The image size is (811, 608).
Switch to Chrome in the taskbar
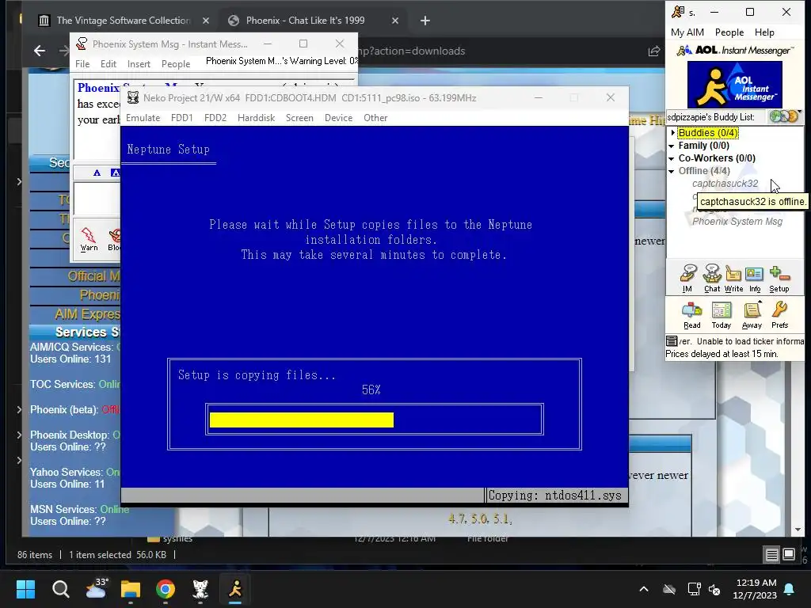tap(166, 589)
